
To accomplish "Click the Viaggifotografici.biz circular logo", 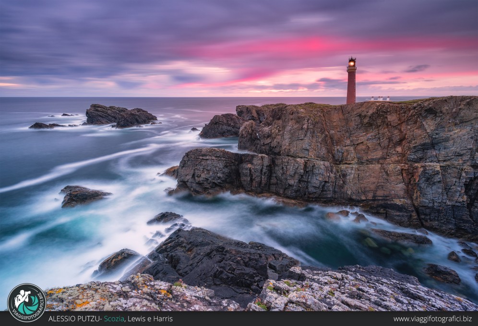I will [x=26, y=303].
